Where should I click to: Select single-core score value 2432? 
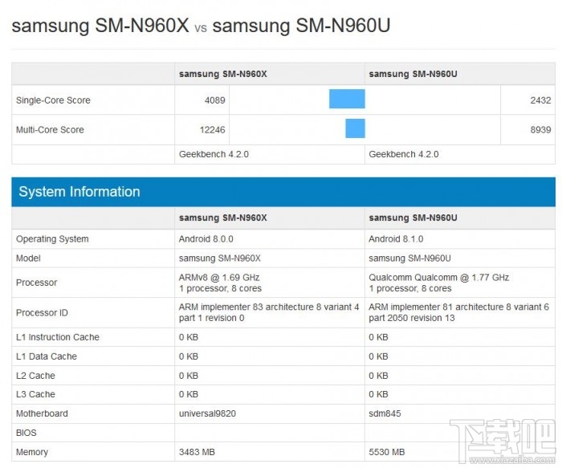(x=540, y=100)
